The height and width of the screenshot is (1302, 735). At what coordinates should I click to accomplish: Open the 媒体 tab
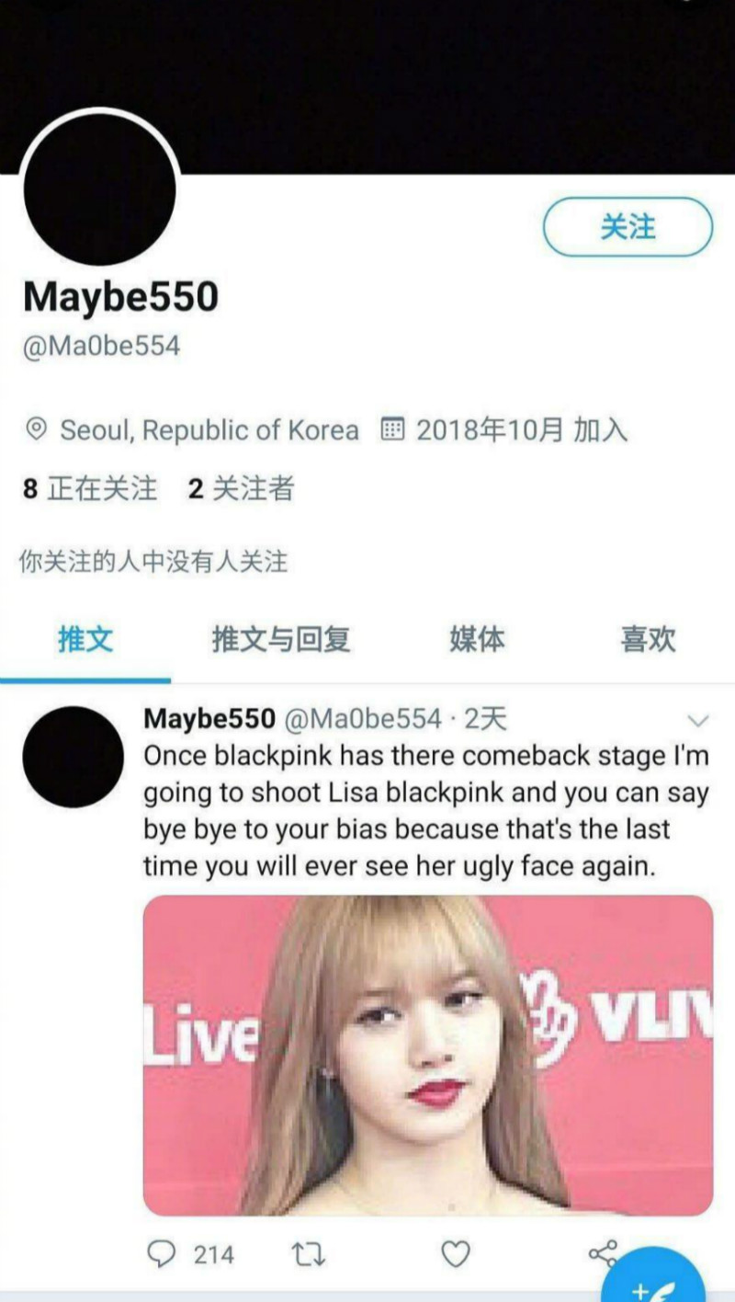click(477, 639)
